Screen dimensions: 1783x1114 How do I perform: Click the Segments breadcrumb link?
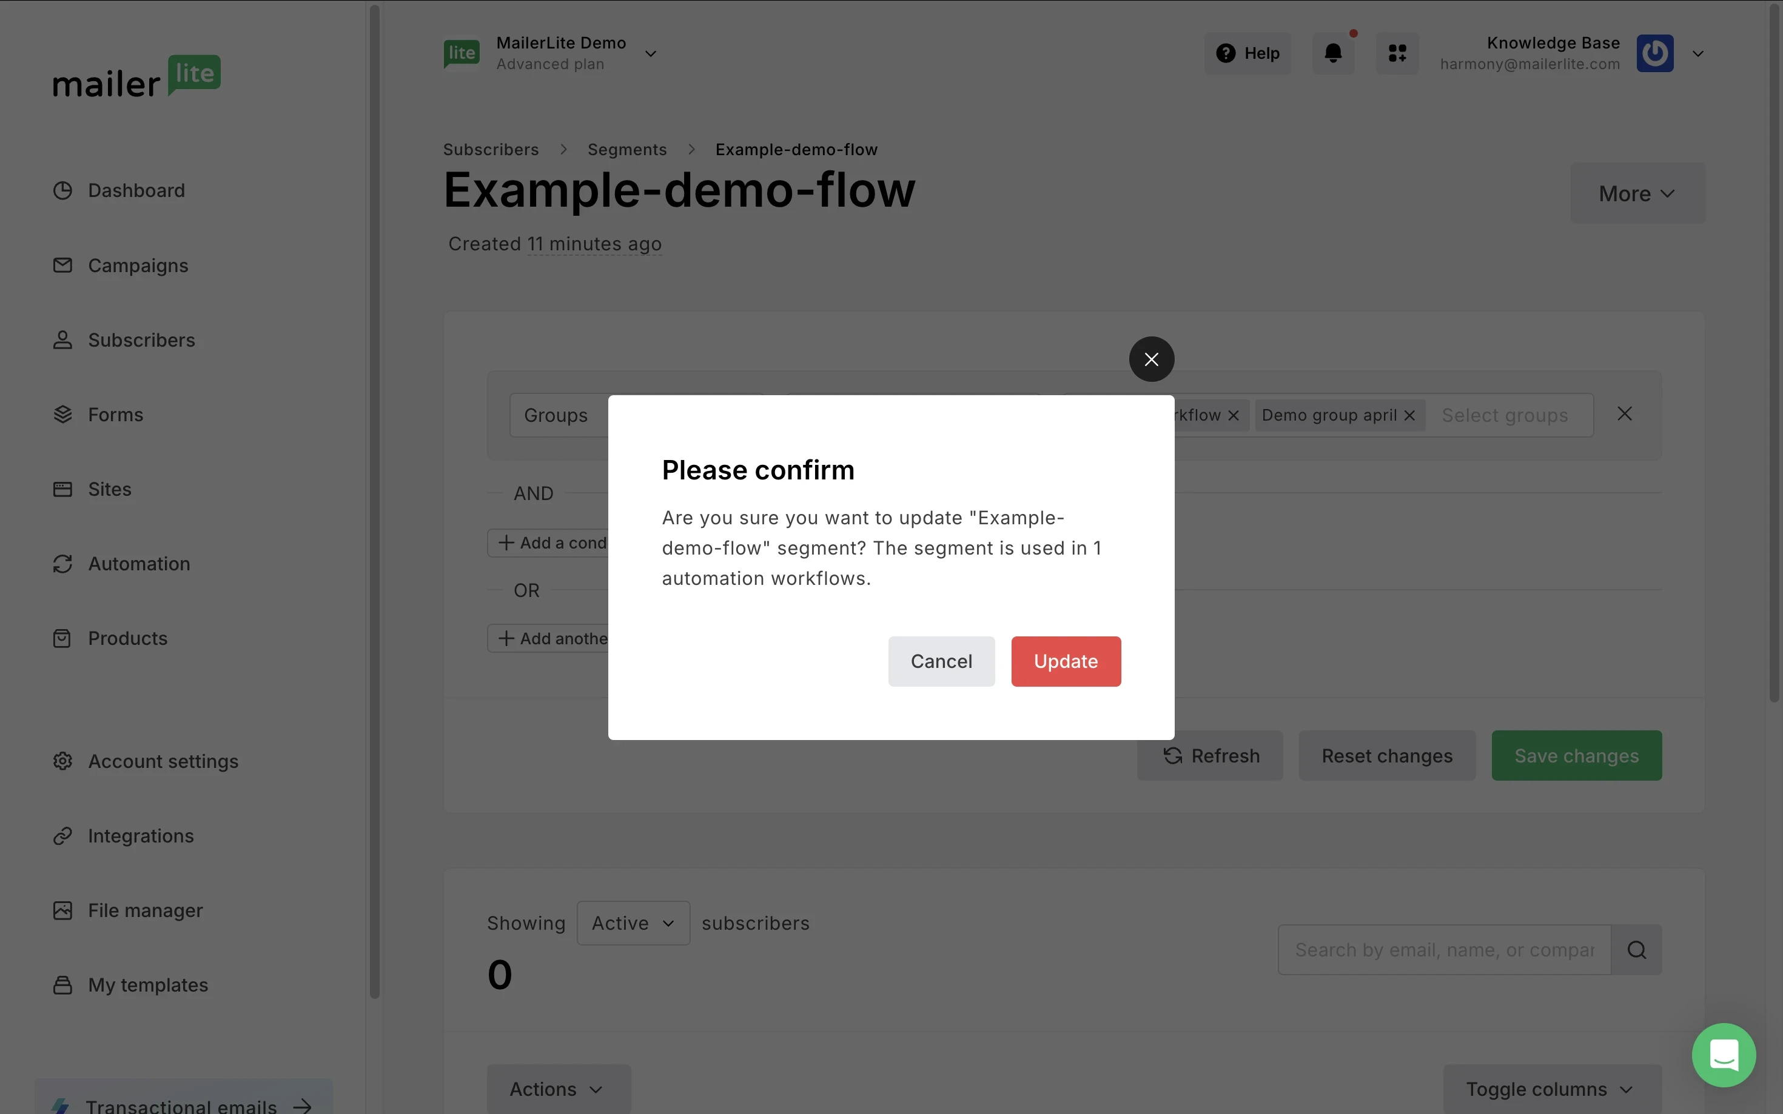(x=626, y=150)
